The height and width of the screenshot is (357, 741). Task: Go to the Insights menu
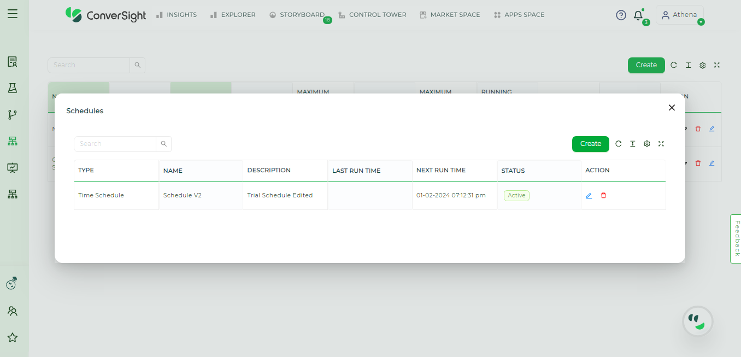pos(176,15)
